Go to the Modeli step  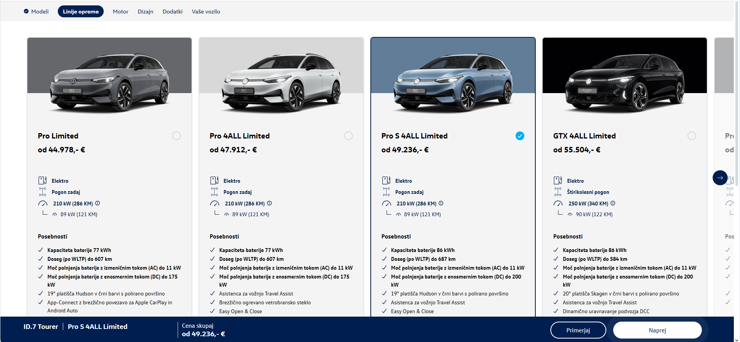tap(40, 12)
